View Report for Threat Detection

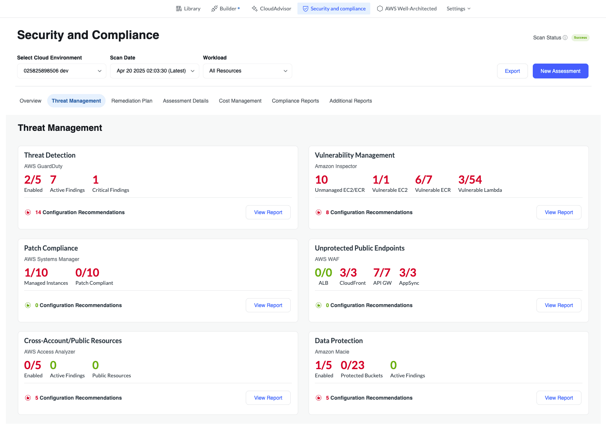[x=268, y=212]
